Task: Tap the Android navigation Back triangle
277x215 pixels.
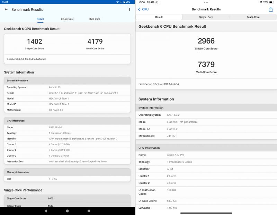Action: (46, 211)
